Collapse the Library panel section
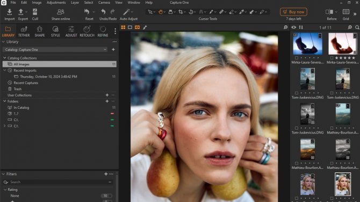This screenshot has height=202, width=360. 3,42
